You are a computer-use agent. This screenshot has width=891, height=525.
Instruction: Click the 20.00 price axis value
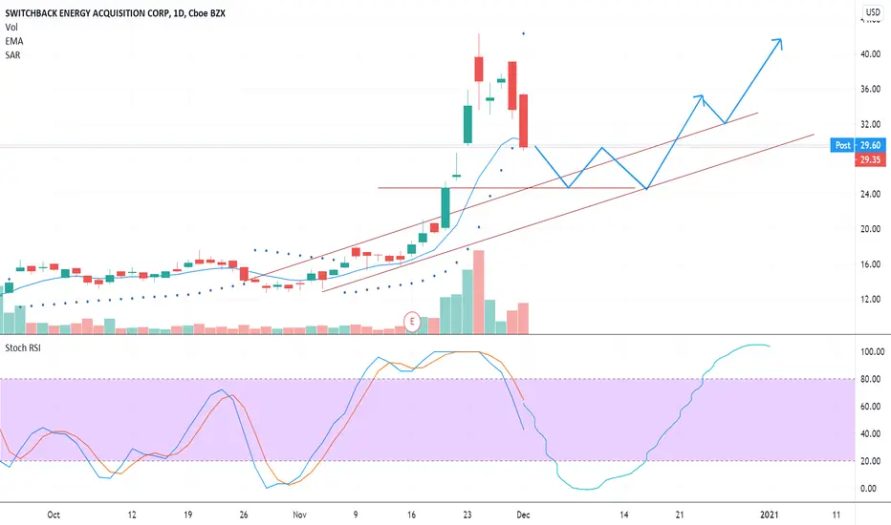(x=871, y=229)
